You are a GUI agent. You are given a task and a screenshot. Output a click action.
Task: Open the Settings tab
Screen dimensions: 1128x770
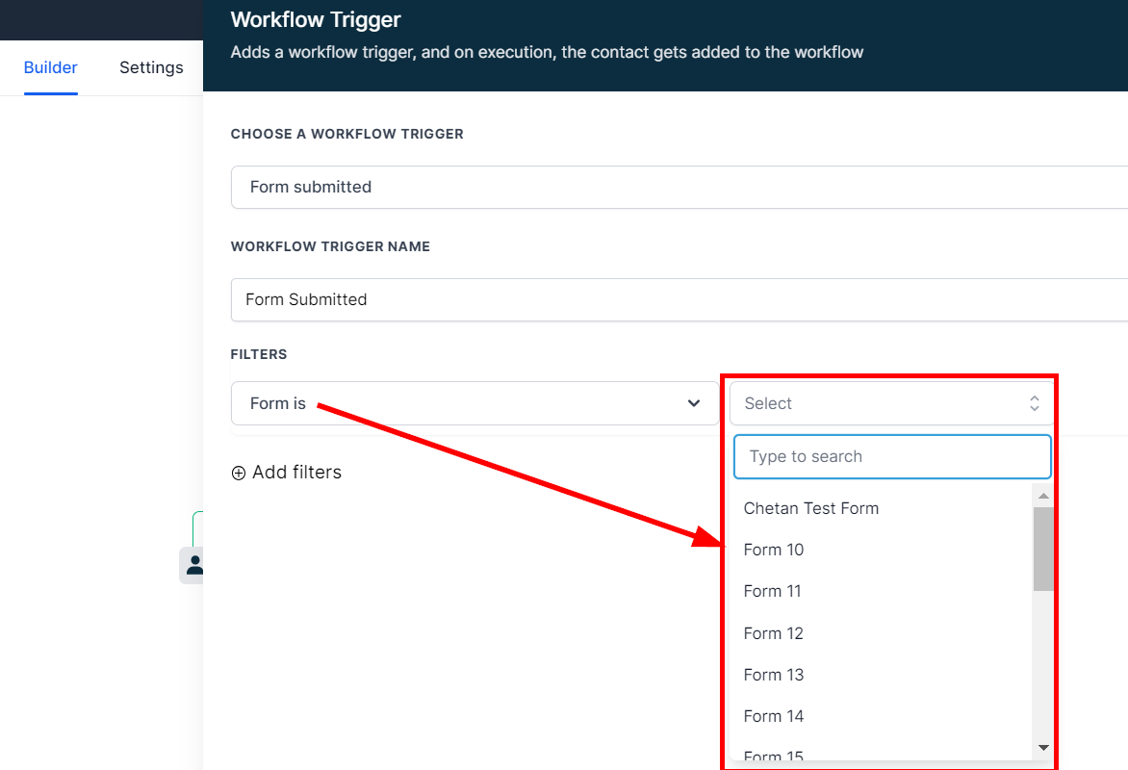click(151, 67)
